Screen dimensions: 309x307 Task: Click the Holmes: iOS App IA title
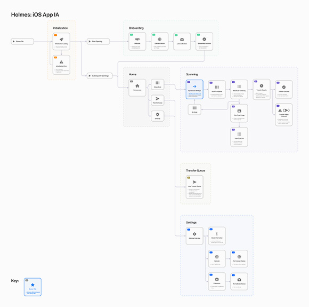click(35, 14)
